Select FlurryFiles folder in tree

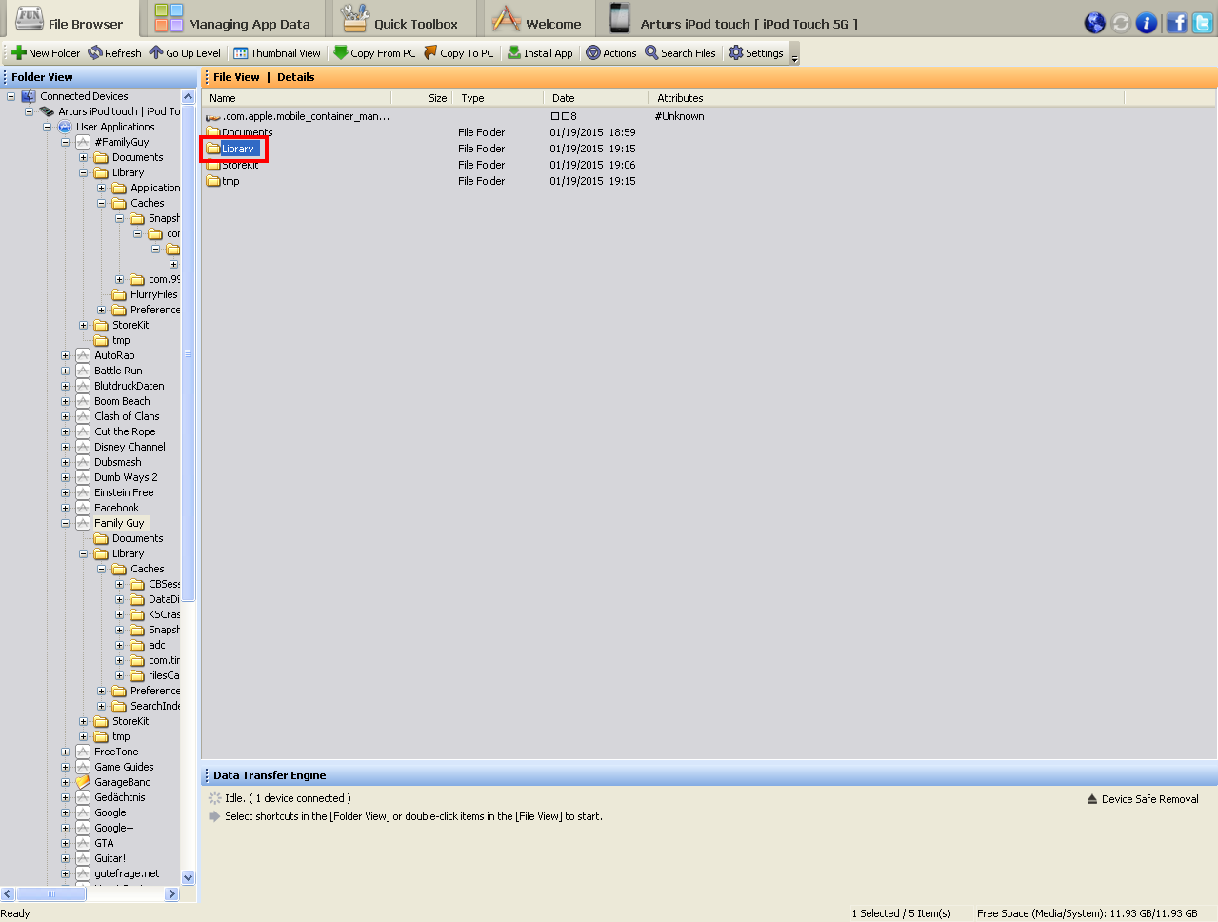[153, 294]
